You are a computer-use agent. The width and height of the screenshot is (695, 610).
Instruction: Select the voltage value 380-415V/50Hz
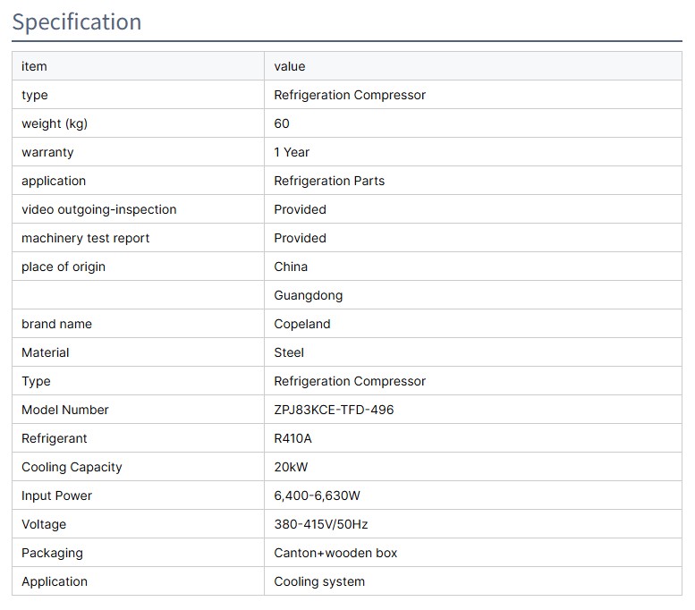click(322, 524)
